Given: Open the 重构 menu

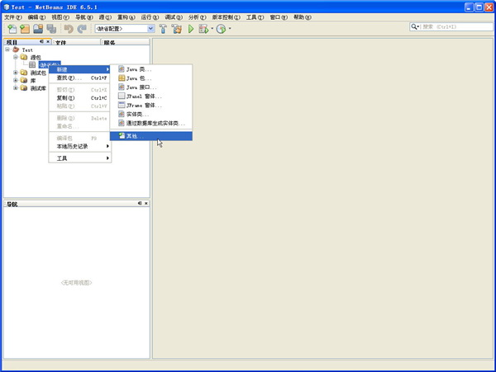Looking at the screenshot, I should 126,17.
